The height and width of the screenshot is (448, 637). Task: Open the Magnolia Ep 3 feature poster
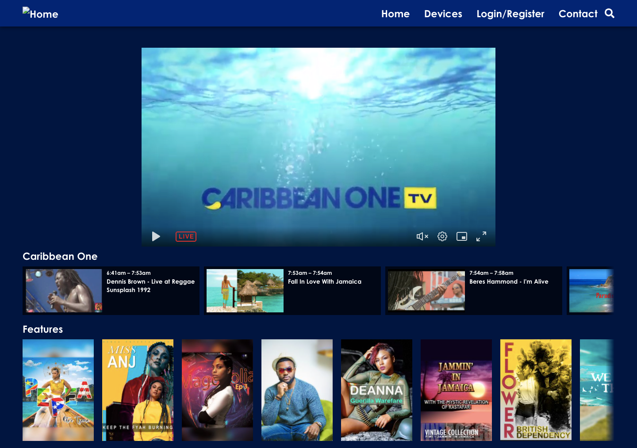pos(217,390)
